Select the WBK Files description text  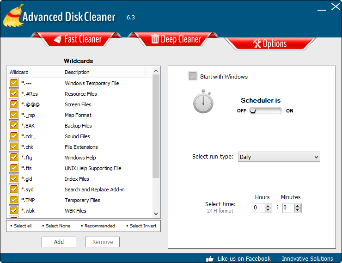pyautogui.click(x=75, y=211)
